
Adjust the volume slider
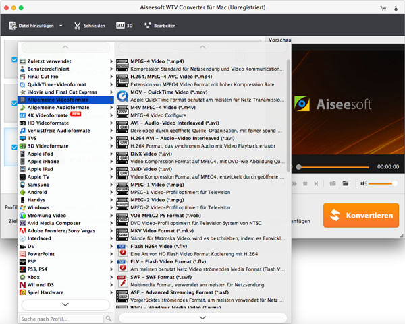click(382, 183)
